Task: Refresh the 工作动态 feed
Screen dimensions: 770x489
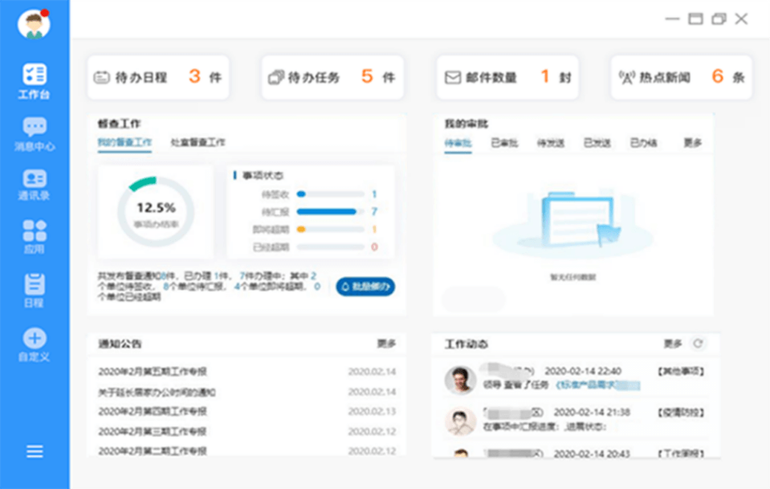Action: pos(698,344)
